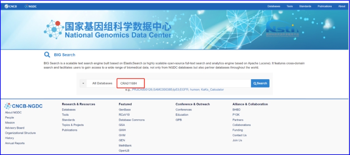Open the GWH featured link
The height and width of the screenshot is (155, 350).
(122, 130)
